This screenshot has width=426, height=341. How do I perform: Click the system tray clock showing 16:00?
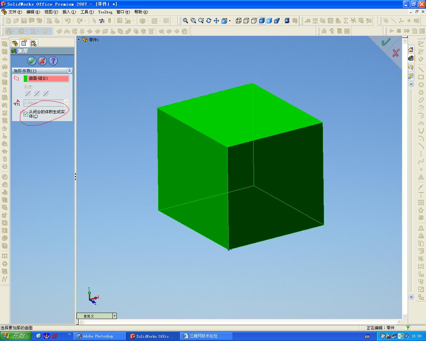click(x=417, y=336)
